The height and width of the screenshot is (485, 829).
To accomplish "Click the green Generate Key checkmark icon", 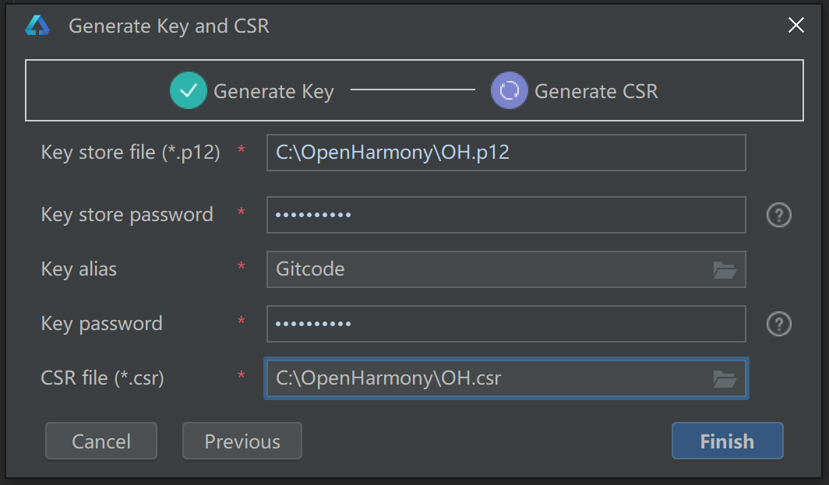I will point(188,91).
